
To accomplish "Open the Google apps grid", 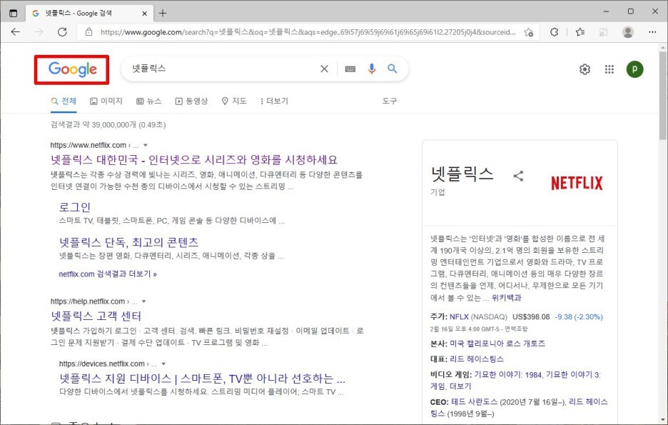I will coord(609,69).
